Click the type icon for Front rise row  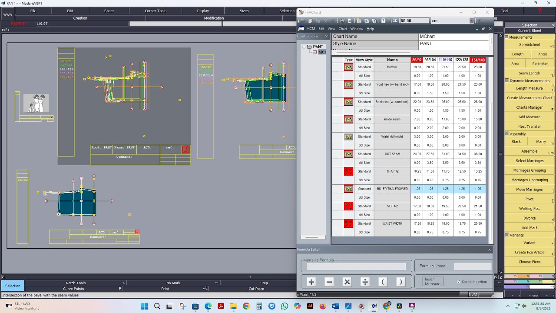348,84
